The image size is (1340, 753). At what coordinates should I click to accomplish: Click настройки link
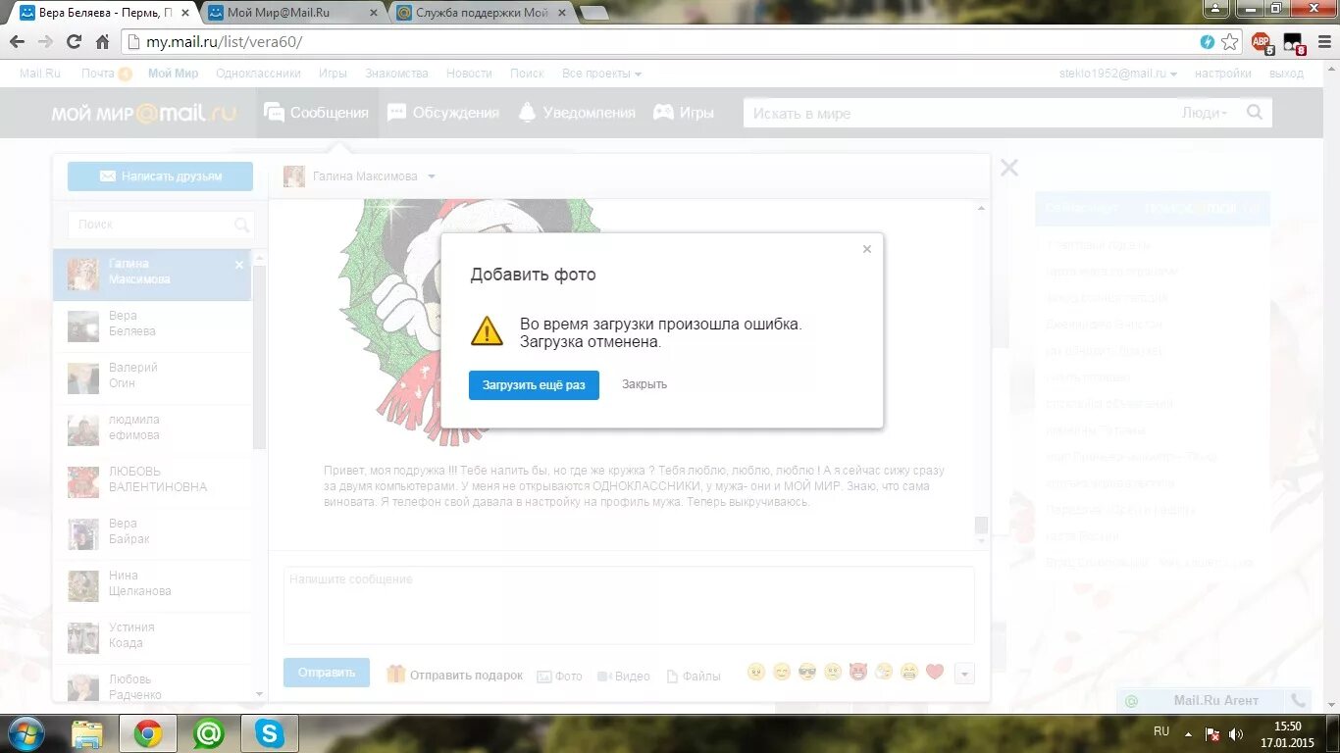[x=1222, y=74]
